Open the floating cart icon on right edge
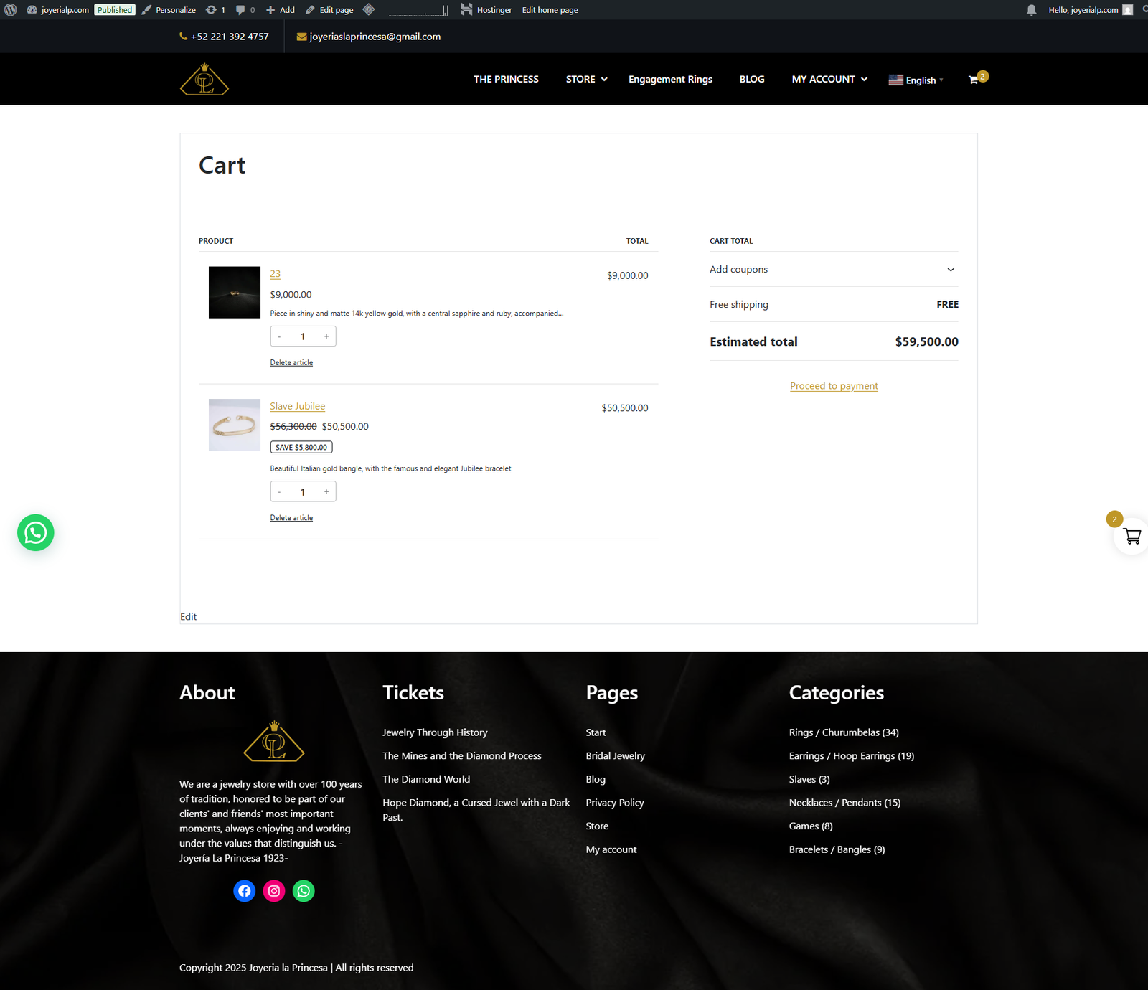 point(1131,536)
